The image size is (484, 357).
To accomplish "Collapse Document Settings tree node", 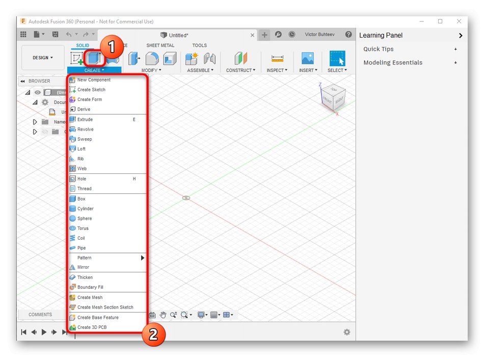I will 35,103.
